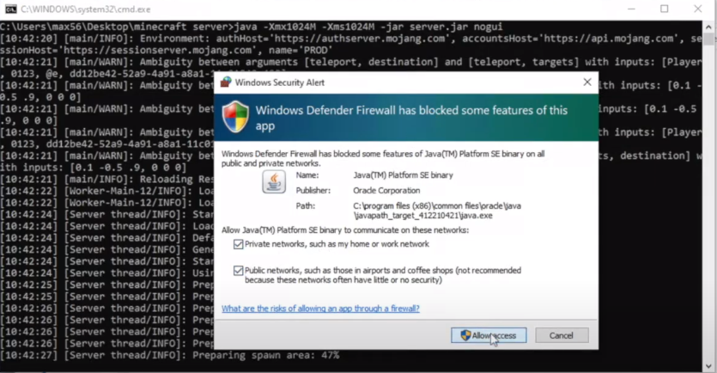Click the blue firewall blocked heading text
This screenshot has width=717, height=373.
click(411, 118)
